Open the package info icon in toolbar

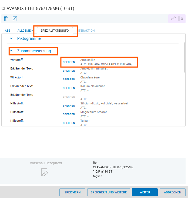(6, 19)
